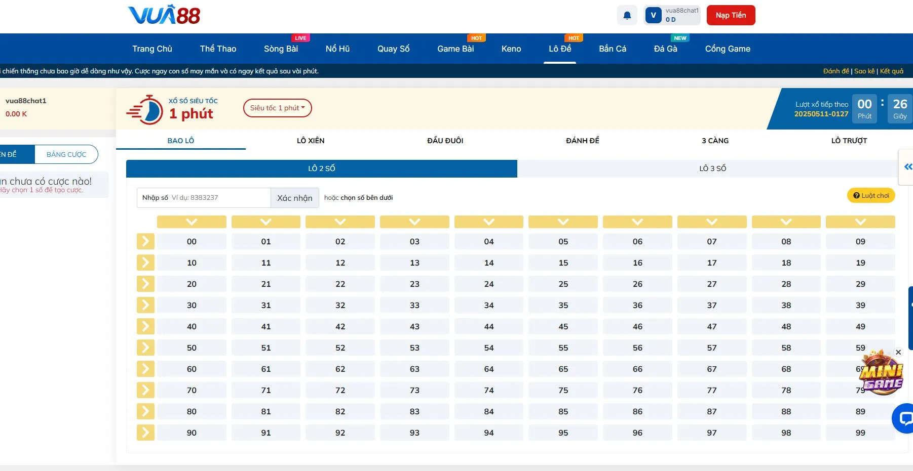Click the double-arrow collapse panel icon

907,167
